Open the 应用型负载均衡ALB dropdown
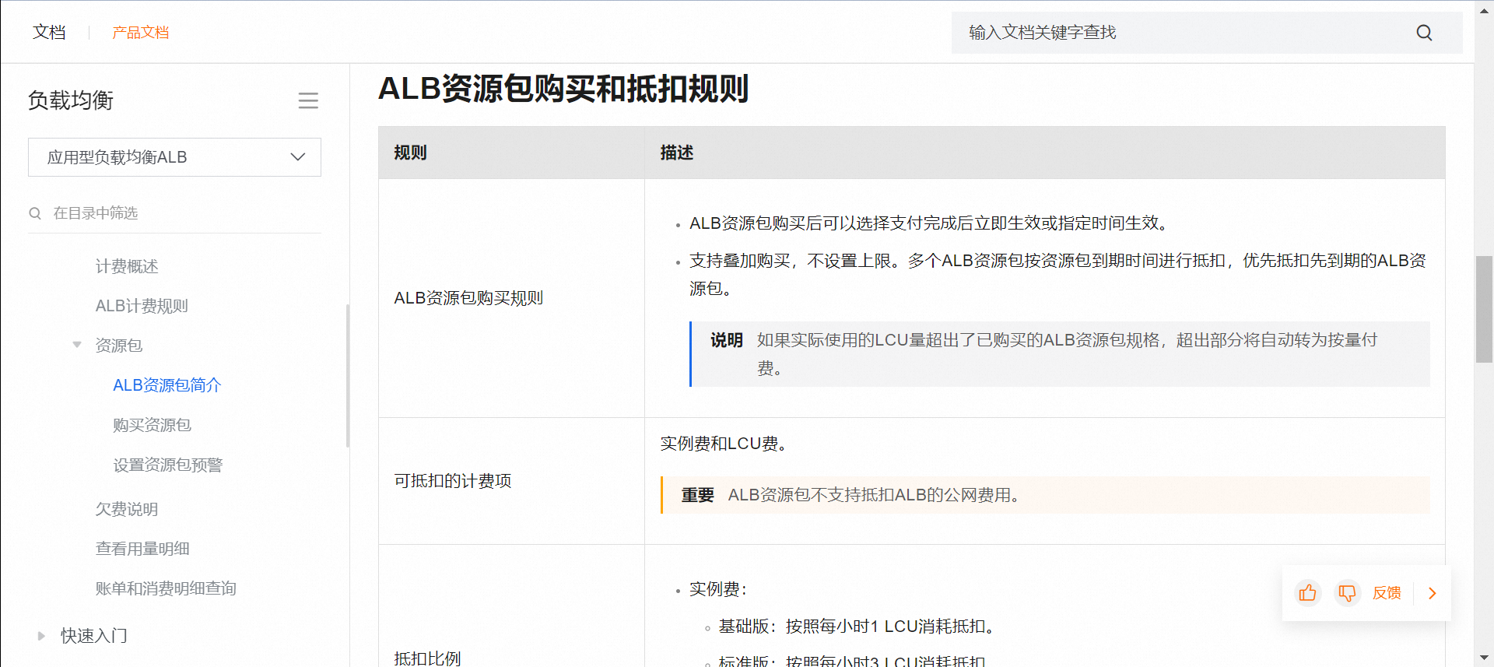Image resolution: width=1494 pixels, height=667 pixels. point(174,157)
